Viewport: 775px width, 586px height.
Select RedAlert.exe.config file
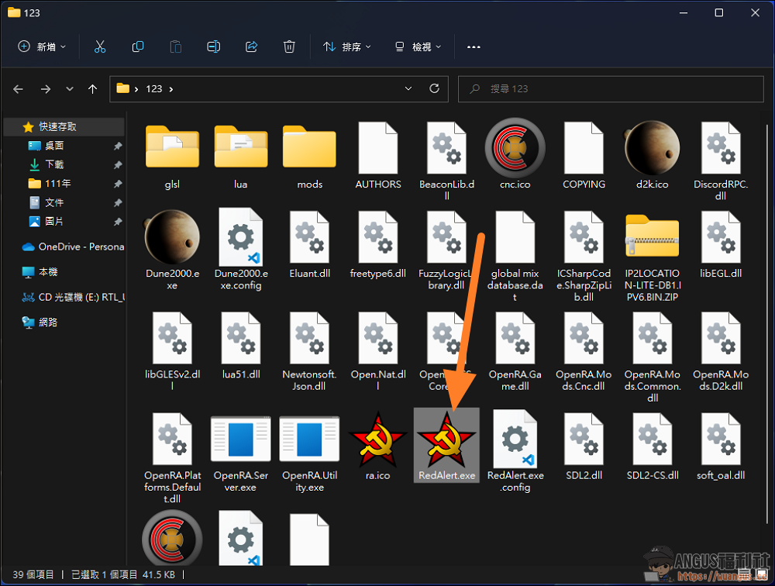tap(515, 451)
